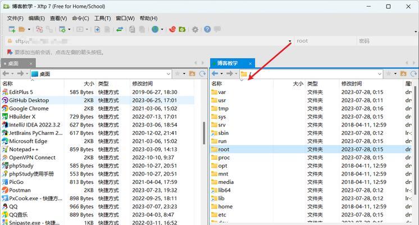The image size is (419, 225).
Task: Click the globe icon in the toolbar
Action: tap(155, 29)
